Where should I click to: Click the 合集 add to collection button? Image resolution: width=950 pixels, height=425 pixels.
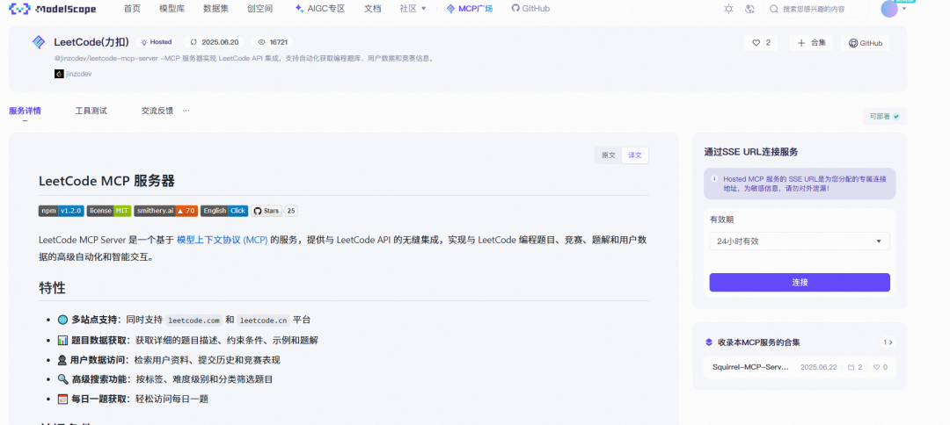point(811,43)
